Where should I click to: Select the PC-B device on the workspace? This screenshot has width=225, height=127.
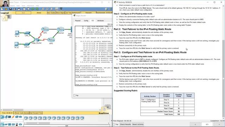point(17,44)
